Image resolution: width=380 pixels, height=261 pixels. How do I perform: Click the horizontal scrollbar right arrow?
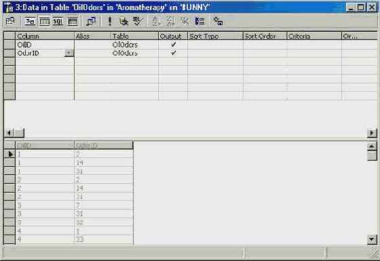372,133
